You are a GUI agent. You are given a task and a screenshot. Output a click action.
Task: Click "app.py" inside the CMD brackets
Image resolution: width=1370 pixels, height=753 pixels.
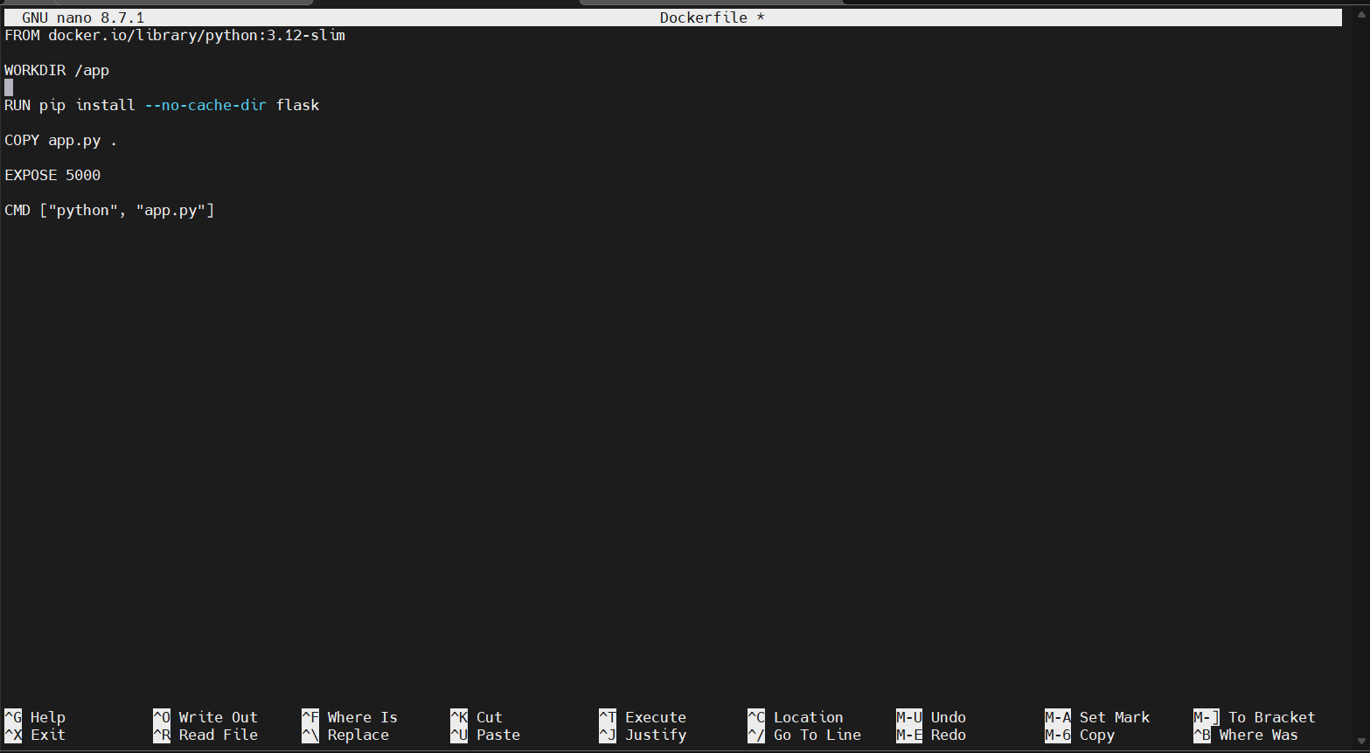point(170,210)
